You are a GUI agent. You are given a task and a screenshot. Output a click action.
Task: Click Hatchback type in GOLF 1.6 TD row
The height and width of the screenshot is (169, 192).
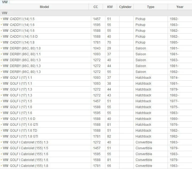coord(143,131)
